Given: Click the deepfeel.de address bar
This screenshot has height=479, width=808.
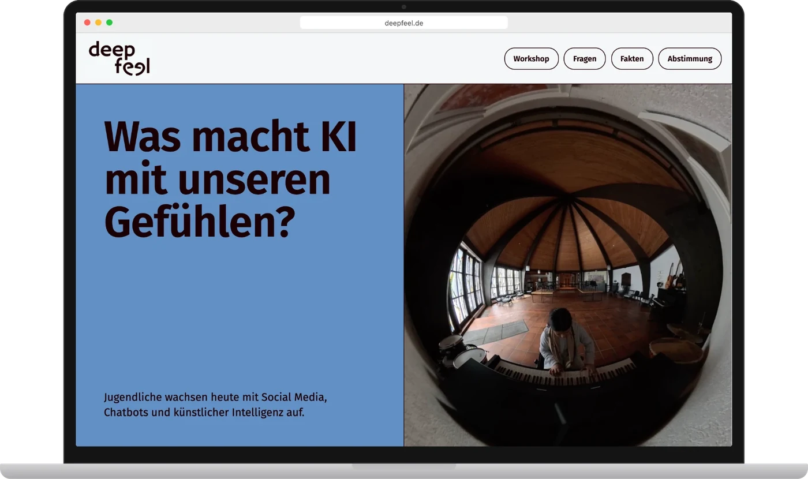Looking at the screenshot, I should click(x=404, y=23).
